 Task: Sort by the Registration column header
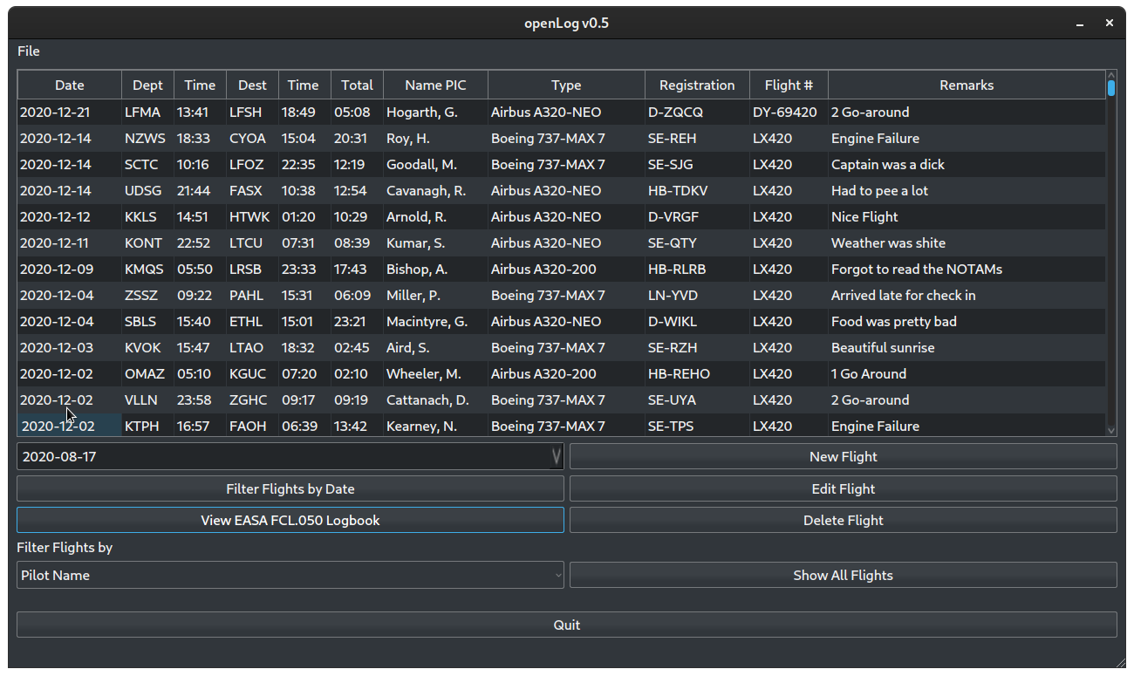click(x=697, y=85)
